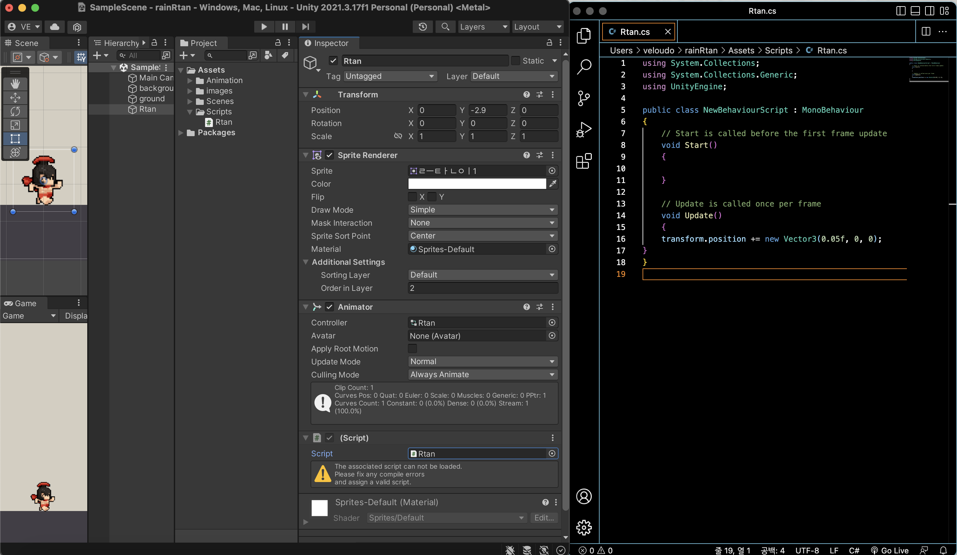Open Unity undo history button
The height and width of the screenshot is (555, 957).
click(423, 27)
